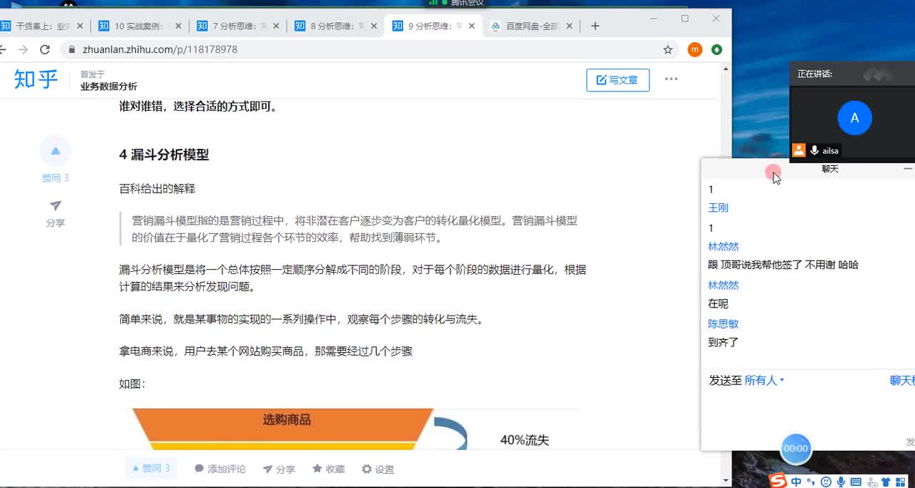Click the microphone icon beside ailsa
Screen dimensions: 915x488
[814, 150]
